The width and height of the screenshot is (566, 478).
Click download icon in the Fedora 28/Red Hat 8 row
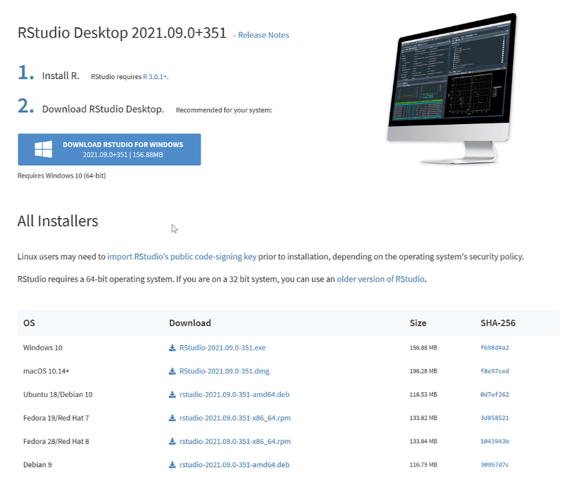pos(172,442)
